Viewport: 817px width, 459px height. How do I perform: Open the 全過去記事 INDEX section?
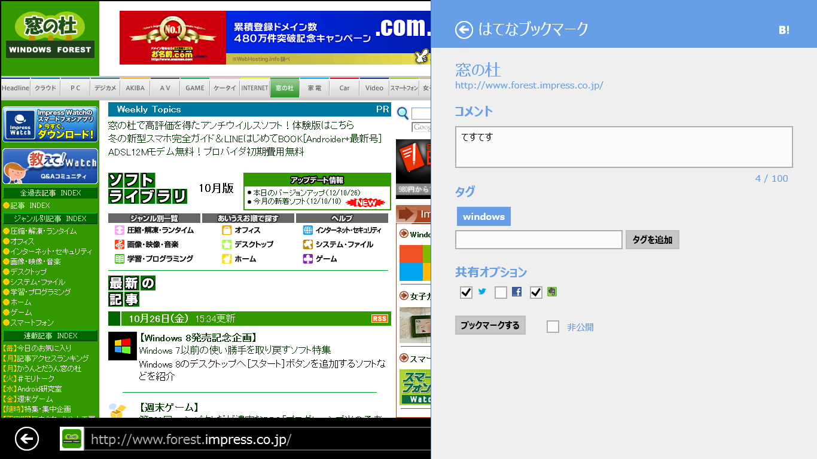(x=50, y=194)
